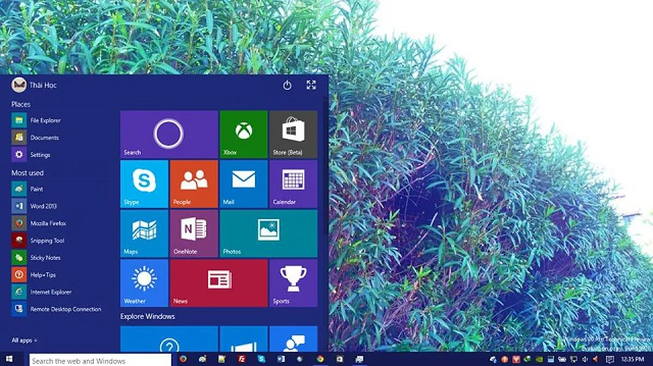Click the power button in Start menu
653x366 pixels.
(287, 85)
